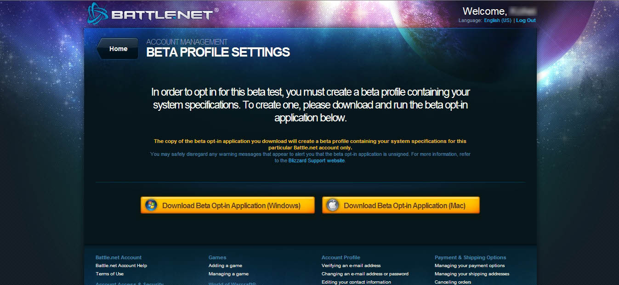Go back using the Home button
The height and width of the screenshot is (285, 619).
118,49
